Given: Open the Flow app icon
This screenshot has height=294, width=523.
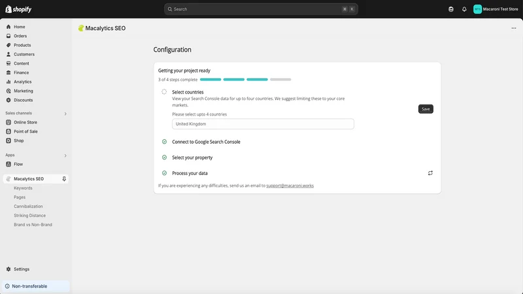Looking at the screenshot, I should (x=8, y=165).
